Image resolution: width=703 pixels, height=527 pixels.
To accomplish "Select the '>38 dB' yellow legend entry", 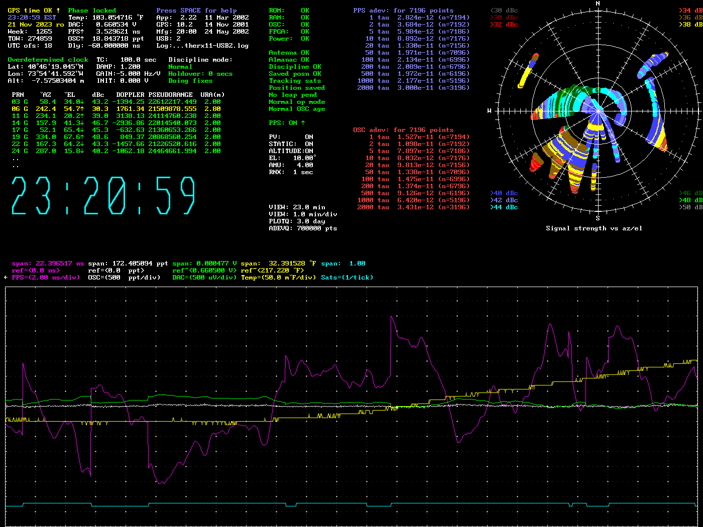I will coord(690,25).
